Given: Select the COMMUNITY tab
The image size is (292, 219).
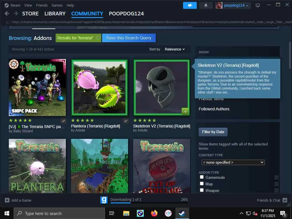Looking at the screenshot, I should pos(87,14).
